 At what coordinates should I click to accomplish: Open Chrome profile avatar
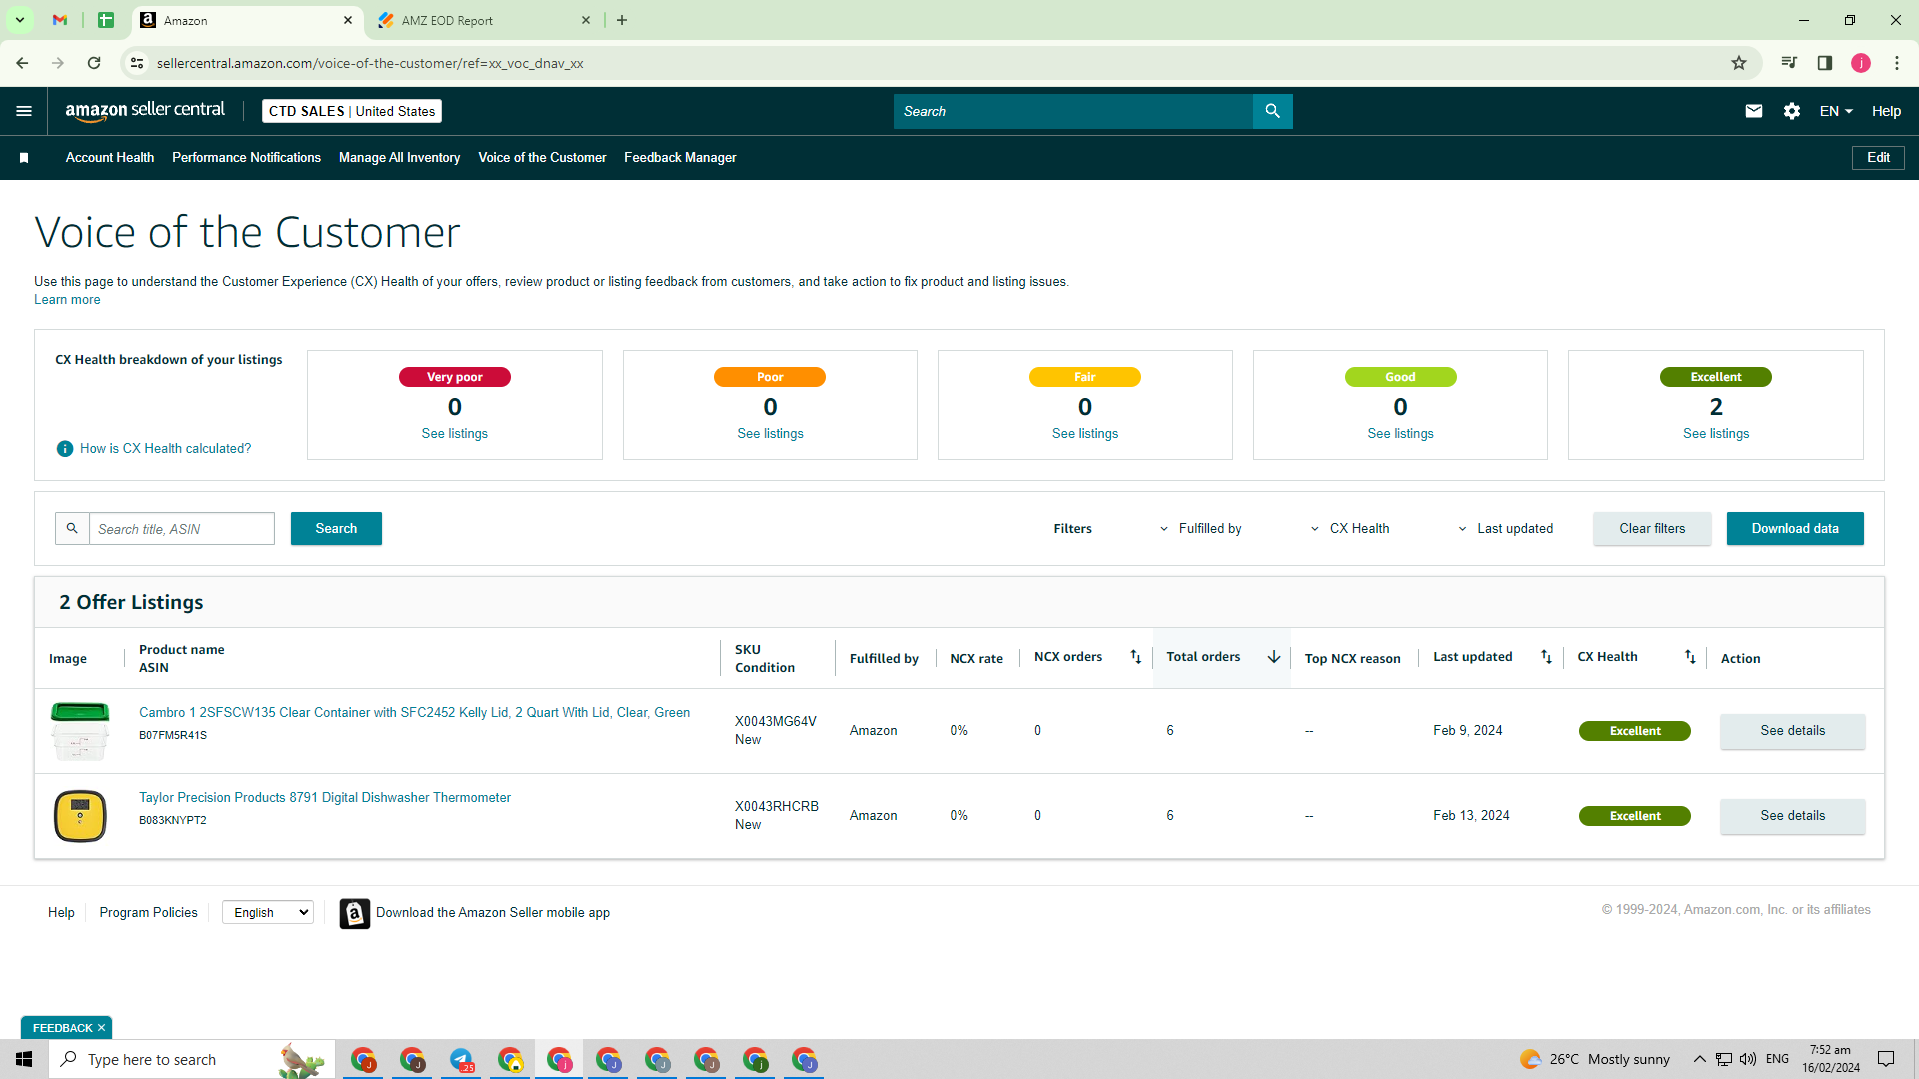[x=1861, y=63]
